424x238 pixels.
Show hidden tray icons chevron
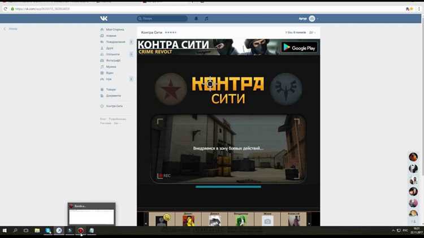(393, 231)
